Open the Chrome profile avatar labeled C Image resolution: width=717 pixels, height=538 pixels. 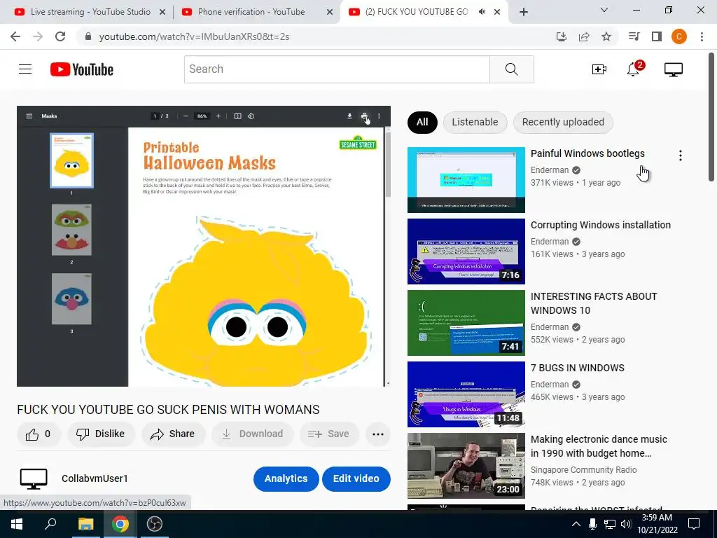click(679, 36)
